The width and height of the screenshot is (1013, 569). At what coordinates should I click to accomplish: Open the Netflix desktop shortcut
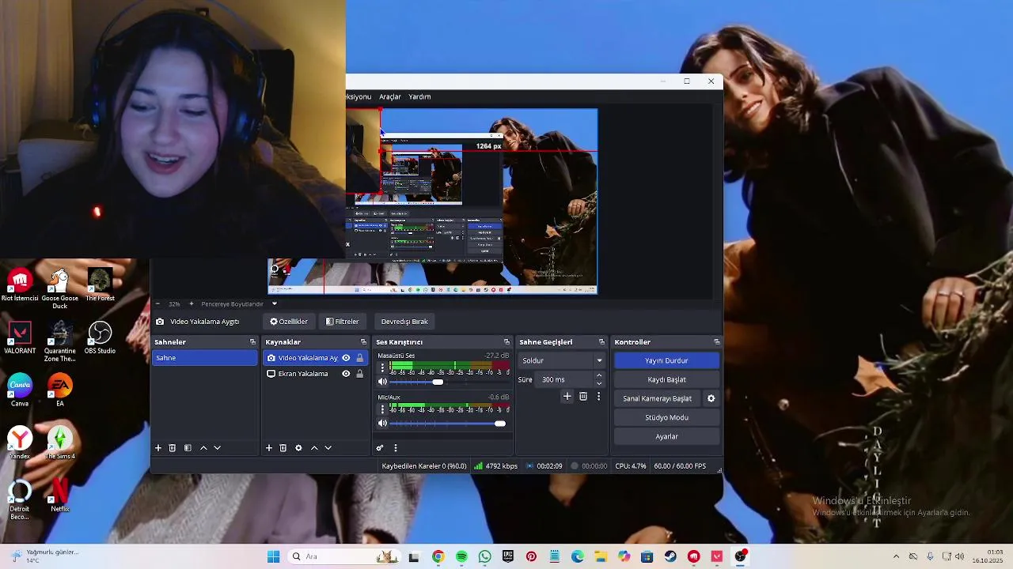(x=60, y=496)
